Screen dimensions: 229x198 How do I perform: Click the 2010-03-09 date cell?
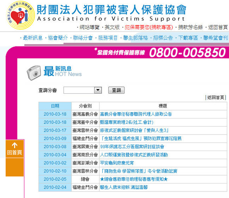55,138
